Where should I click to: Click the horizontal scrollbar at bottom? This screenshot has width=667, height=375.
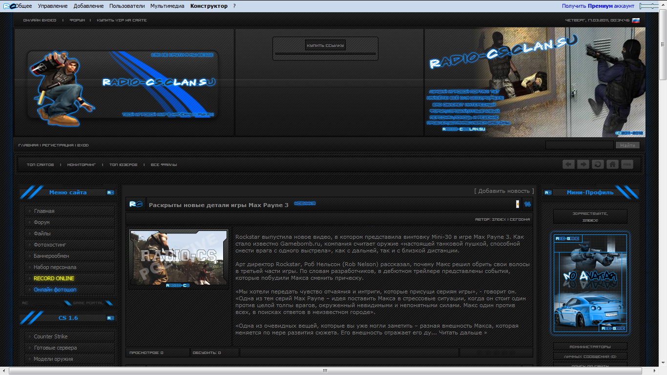(325, 371)
